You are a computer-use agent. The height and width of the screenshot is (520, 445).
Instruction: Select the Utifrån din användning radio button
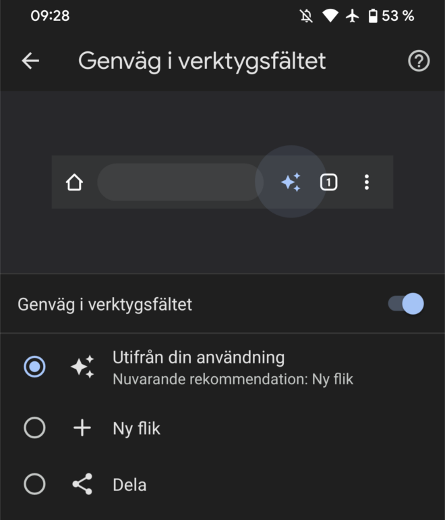point(34,367)
